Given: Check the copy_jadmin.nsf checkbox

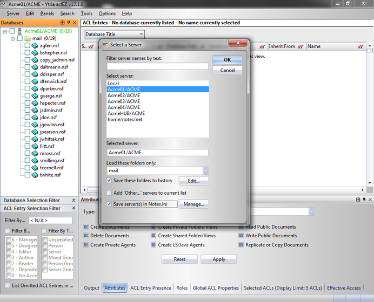Looking at the screenshot, I should 28,60.
